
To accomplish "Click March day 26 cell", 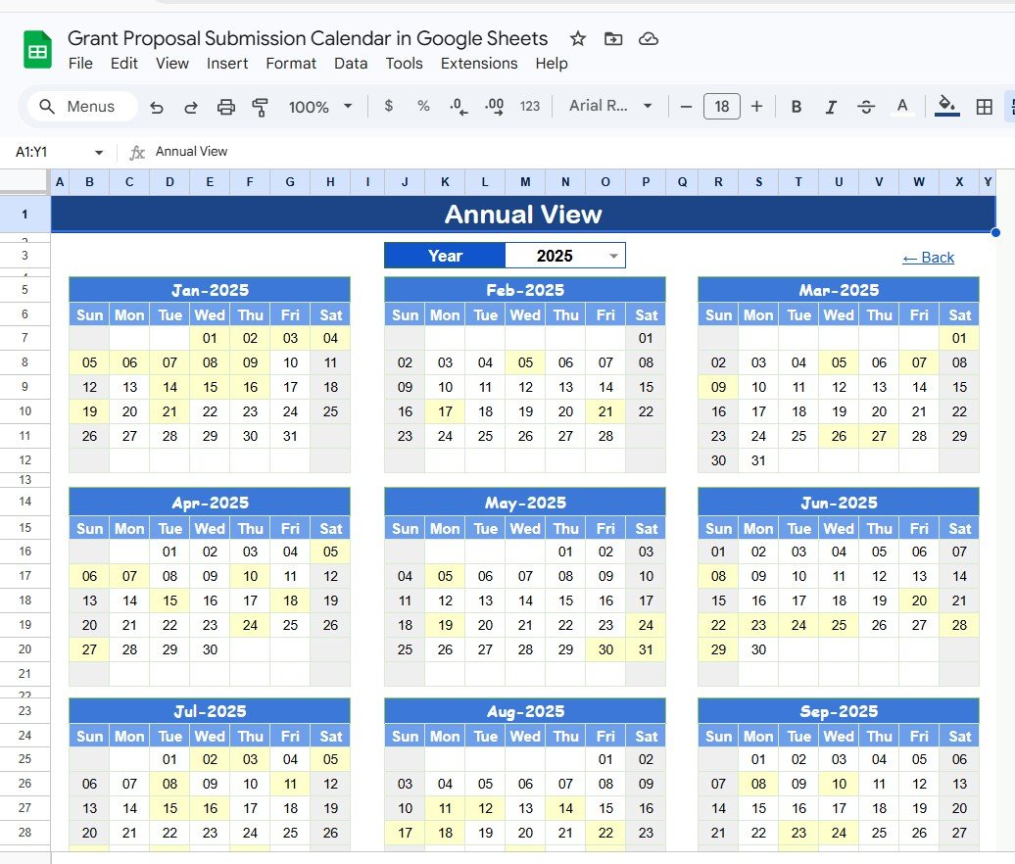I will coord(839,436).
